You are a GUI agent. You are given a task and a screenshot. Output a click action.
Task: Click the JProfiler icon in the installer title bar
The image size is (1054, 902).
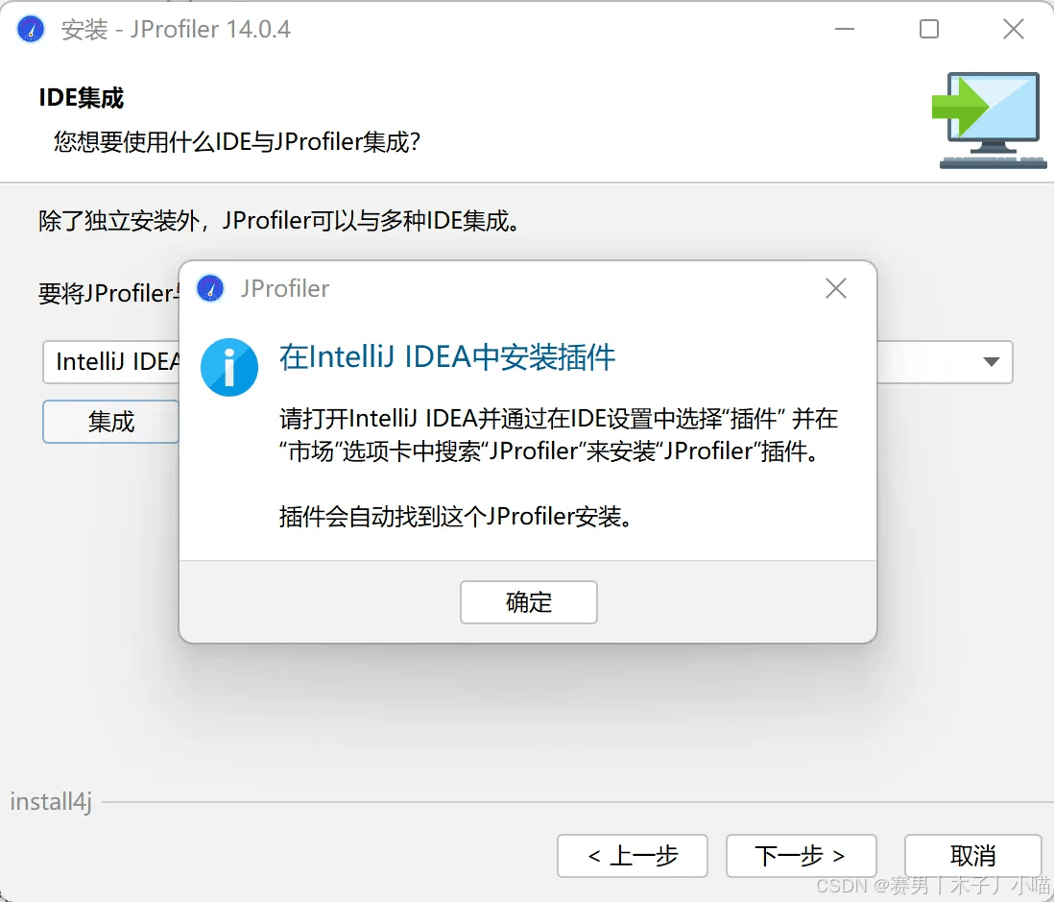pos(31,29)
